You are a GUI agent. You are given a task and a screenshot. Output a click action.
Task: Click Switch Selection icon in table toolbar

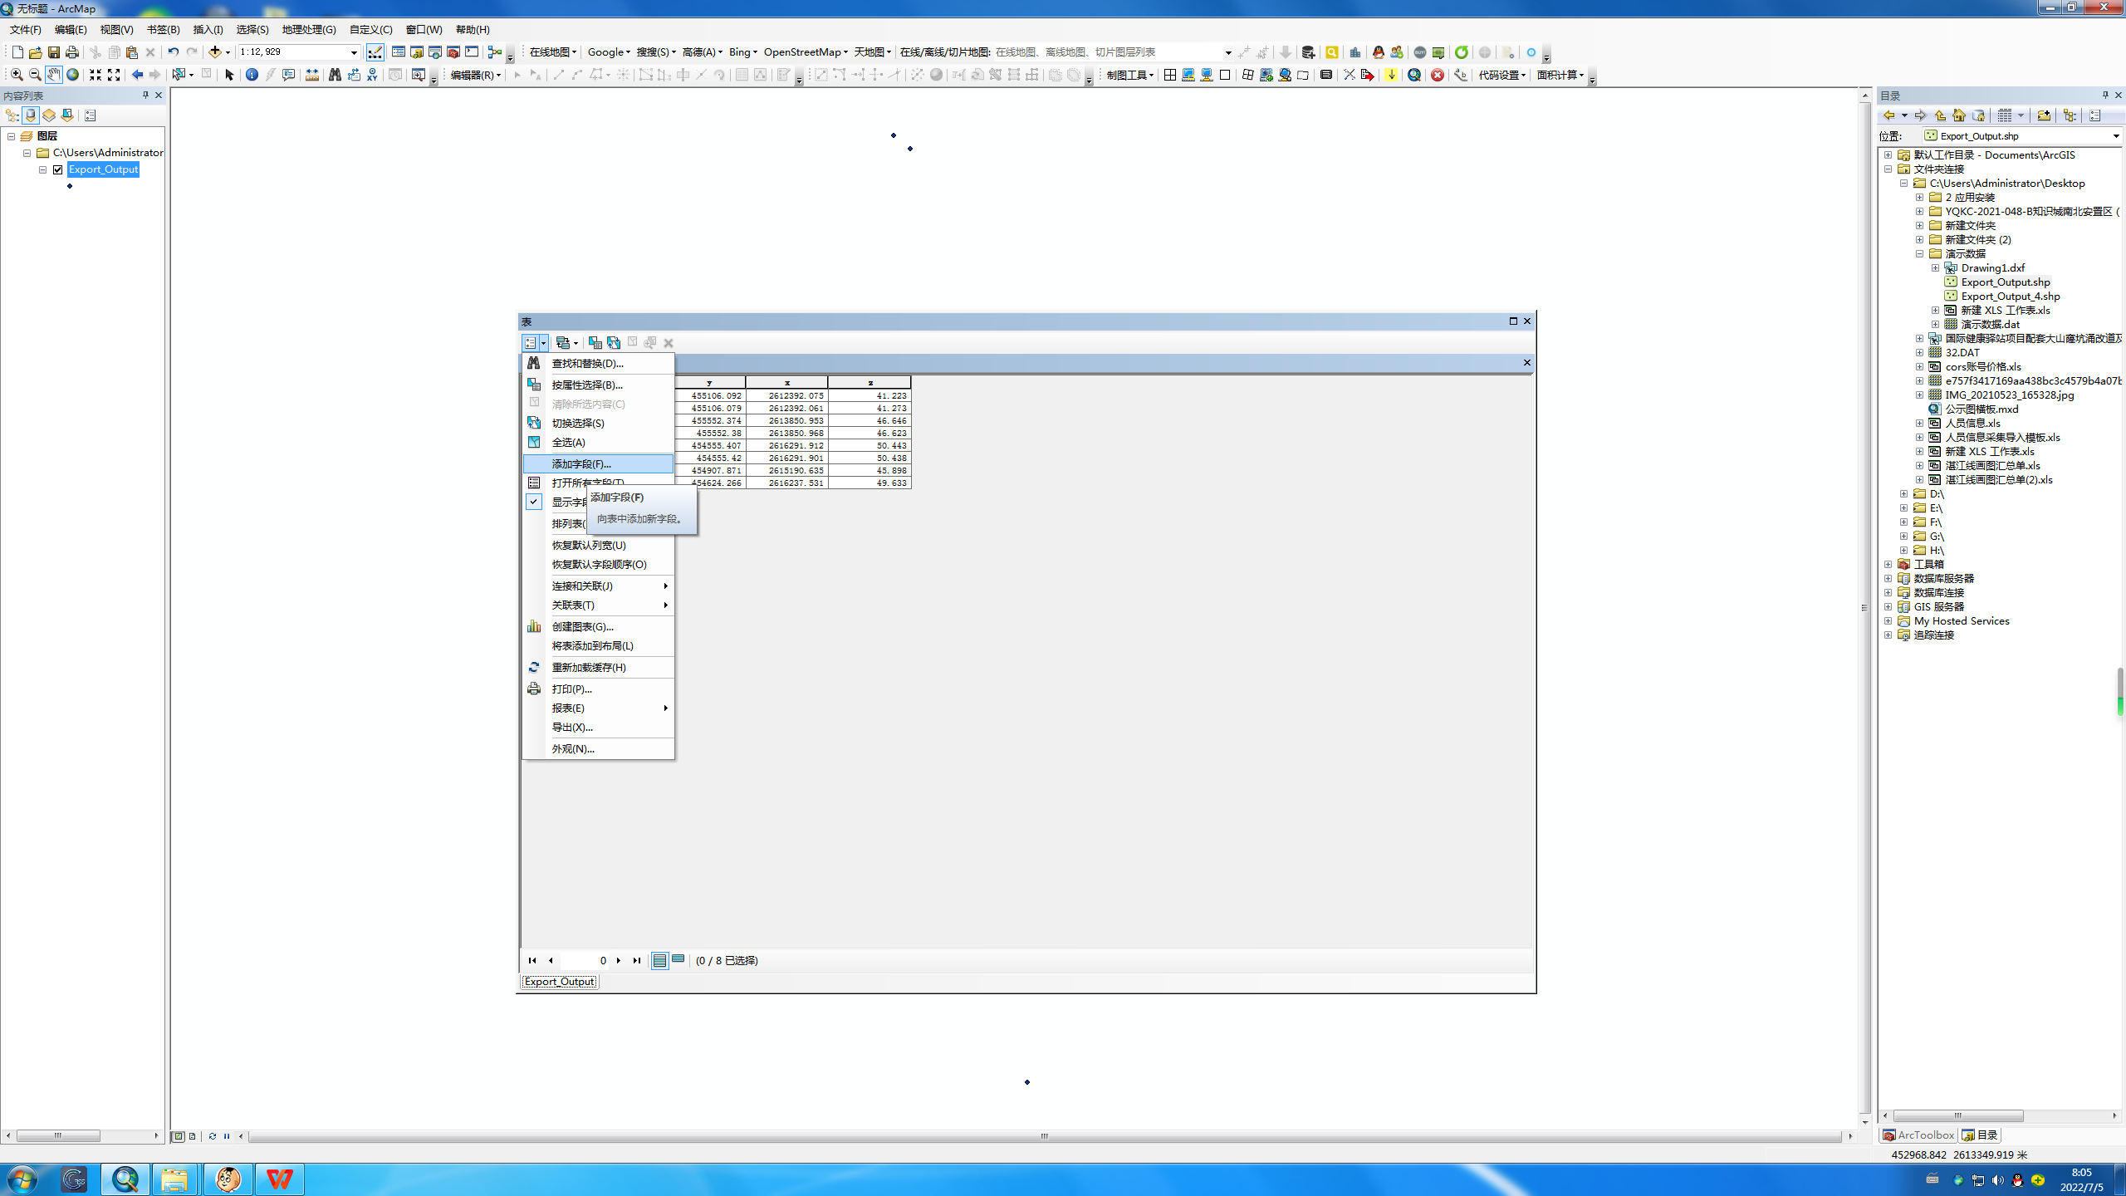point(613,342)
